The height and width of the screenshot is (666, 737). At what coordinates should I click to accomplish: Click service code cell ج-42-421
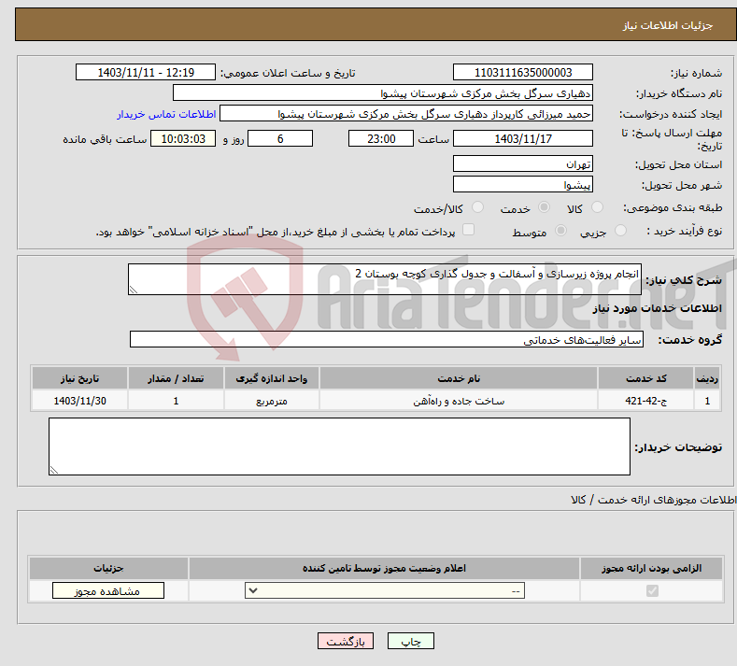click(646, 401)
